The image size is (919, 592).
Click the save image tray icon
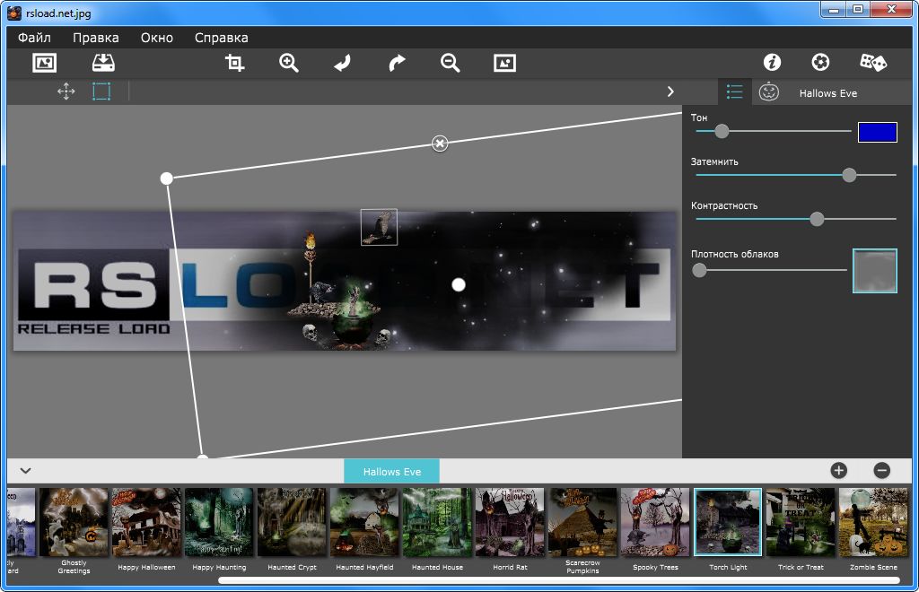tap(104, 63)
